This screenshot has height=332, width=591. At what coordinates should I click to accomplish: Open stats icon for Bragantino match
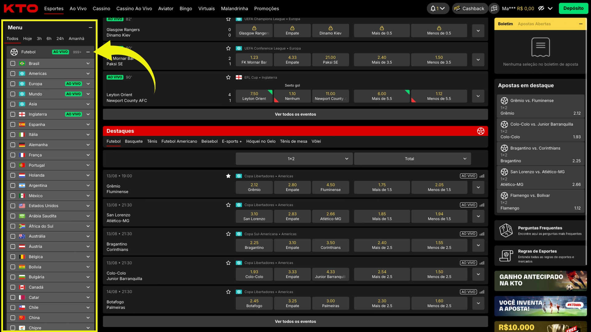pos(482,234)
